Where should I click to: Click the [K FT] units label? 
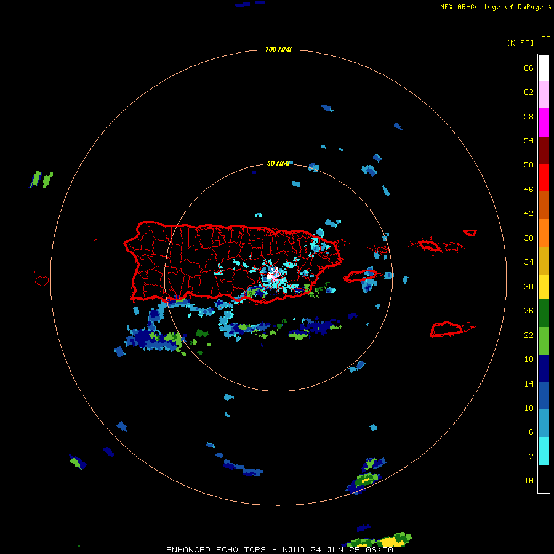pos(520,43)
